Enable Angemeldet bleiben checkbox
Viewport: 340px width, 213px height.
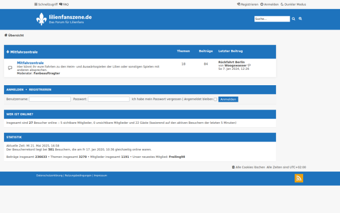pyautogui.click(x=215, y=99)
